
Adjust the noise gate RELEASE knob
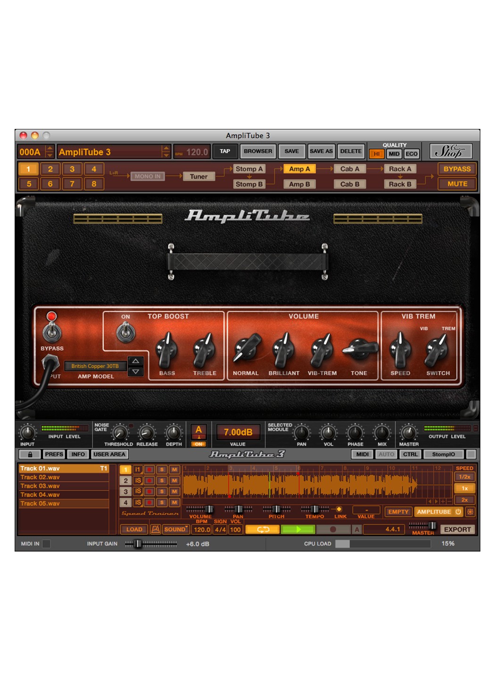coord(147,433)
